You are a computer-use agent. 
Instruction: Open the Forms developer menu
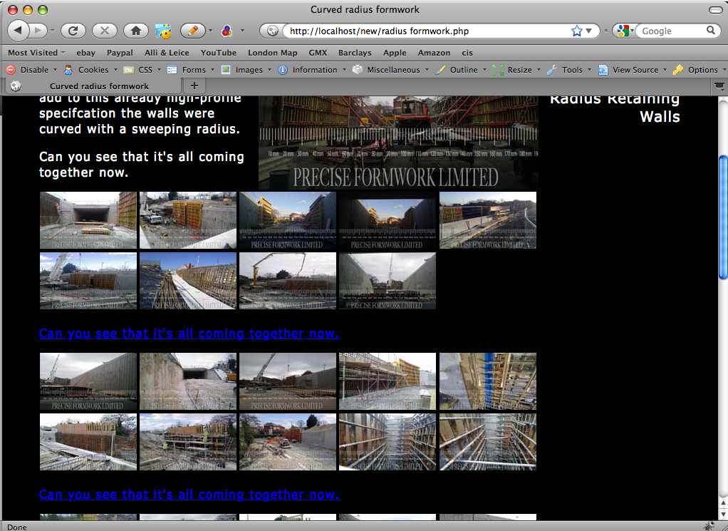[x=190, y=70]
